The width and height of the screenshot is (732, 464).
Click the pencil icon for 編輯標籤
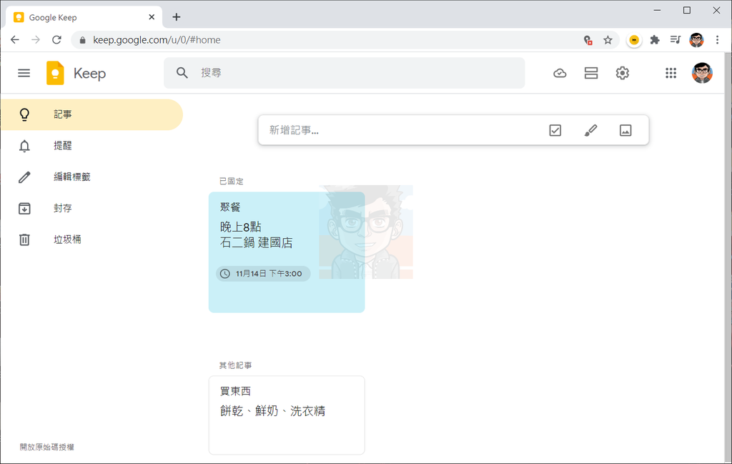tap(24, 177)
